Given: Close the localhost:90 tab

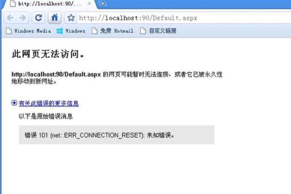Looking at the screenshot, I should (89, 3).
